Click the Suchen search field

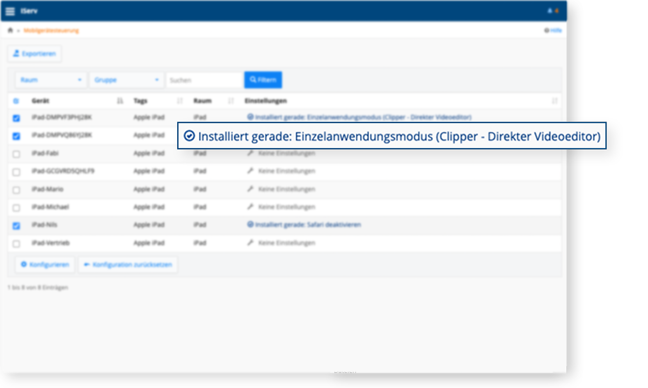[x=204, y=80]
